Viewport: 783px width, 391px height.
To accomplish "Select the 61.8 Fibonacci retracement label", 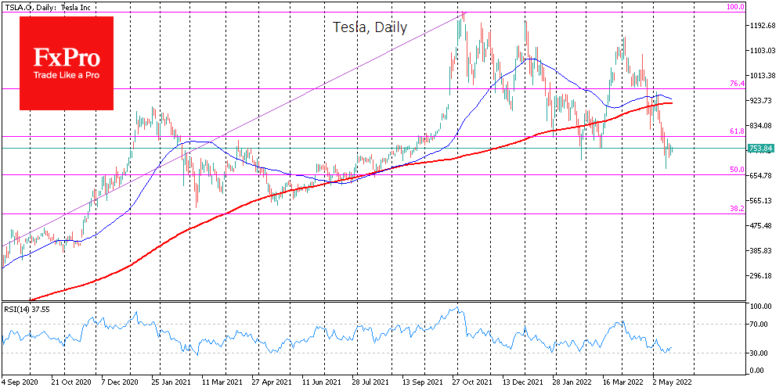I will coord(736,131).
